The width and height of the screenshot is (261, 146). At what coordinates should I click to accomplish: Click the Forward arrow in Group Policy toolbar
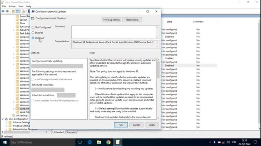click(7, 11)
